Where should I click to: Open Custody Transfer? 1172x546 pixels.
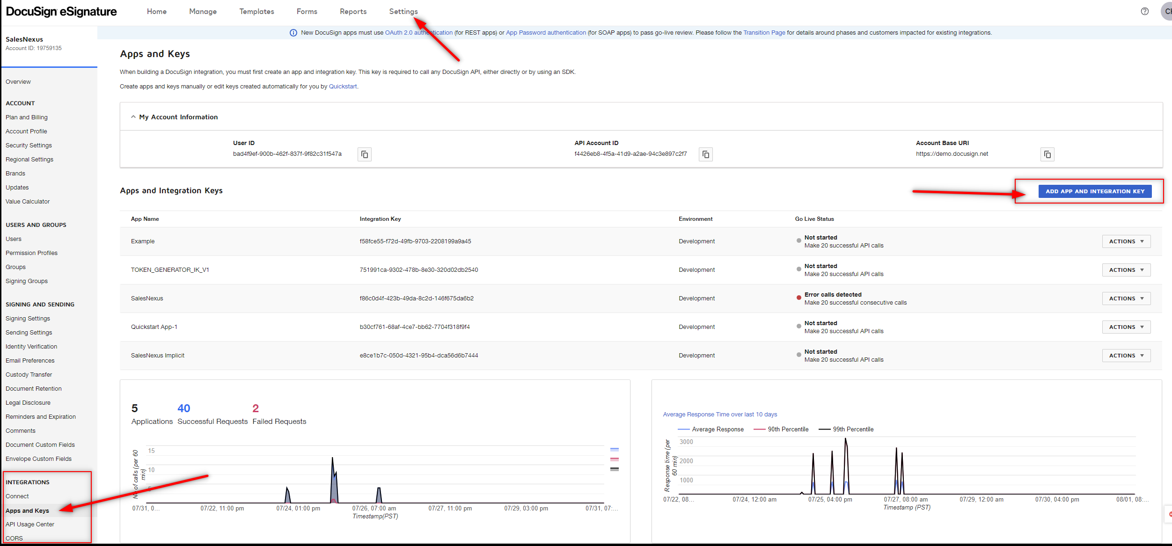pyautogui.click(x=29, y=375)
